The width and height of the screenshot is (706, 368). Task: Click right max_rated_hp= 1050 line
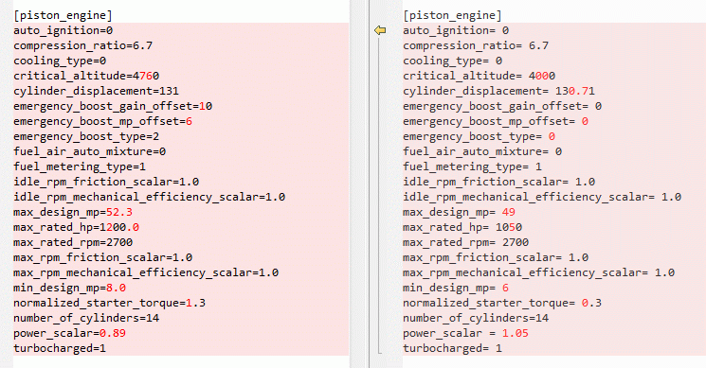[462, 227]
